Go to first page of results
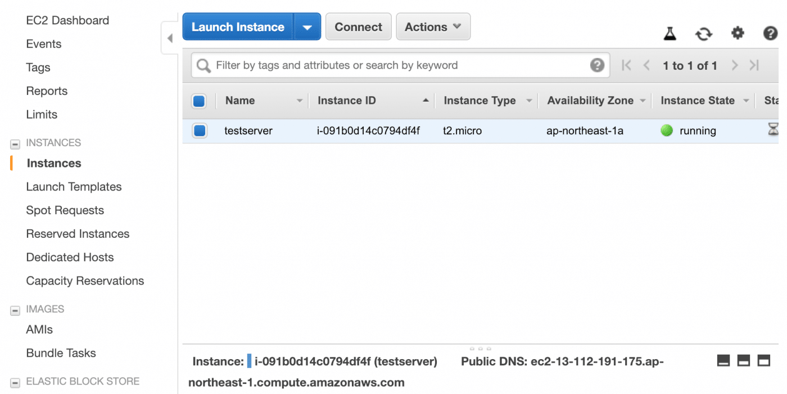The height and width of the screenshot is (394, 787). [626, 65]
